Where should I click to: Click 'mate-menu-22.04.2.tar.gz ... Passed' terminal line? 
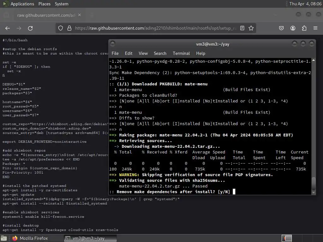163,186
